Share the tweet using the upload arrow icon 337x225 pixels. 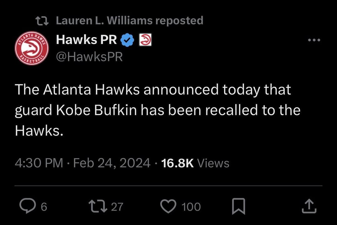click(x=309, y=206)
